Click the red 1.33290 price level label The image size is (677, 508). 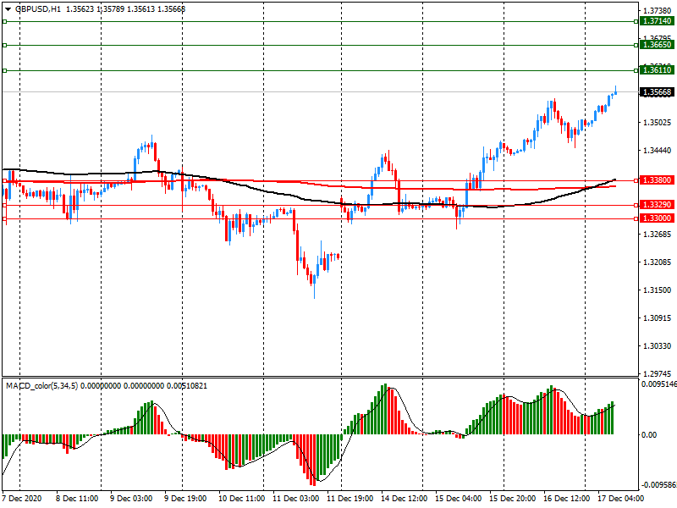pos(657,205)
